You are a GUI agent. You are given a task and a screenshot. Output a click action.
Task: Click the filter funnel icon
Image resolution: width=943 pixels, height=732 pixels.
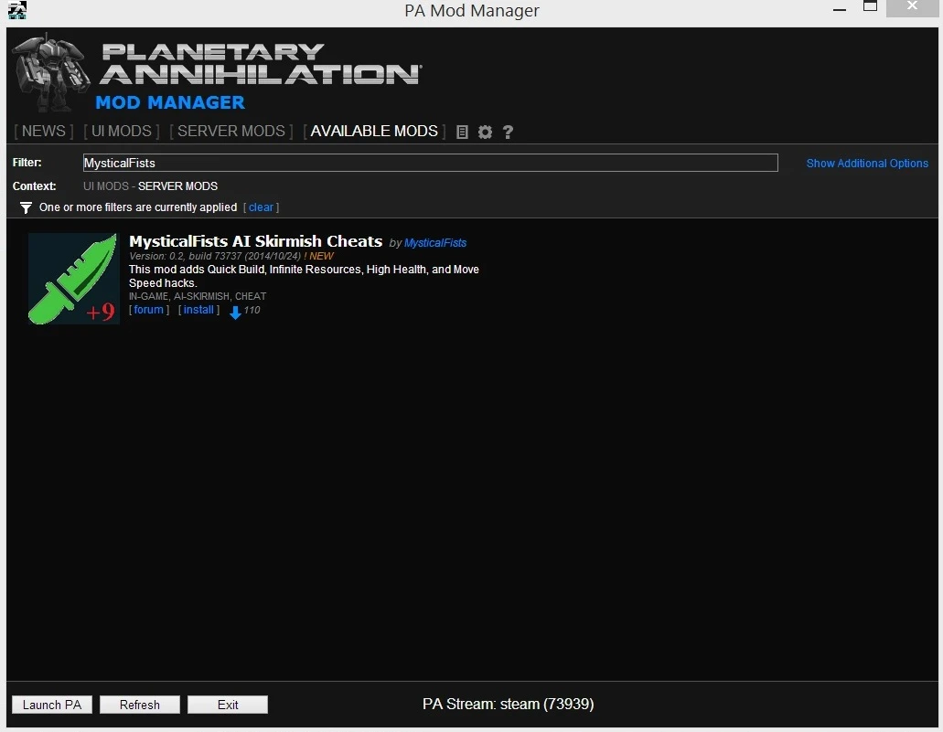(25, 207)
